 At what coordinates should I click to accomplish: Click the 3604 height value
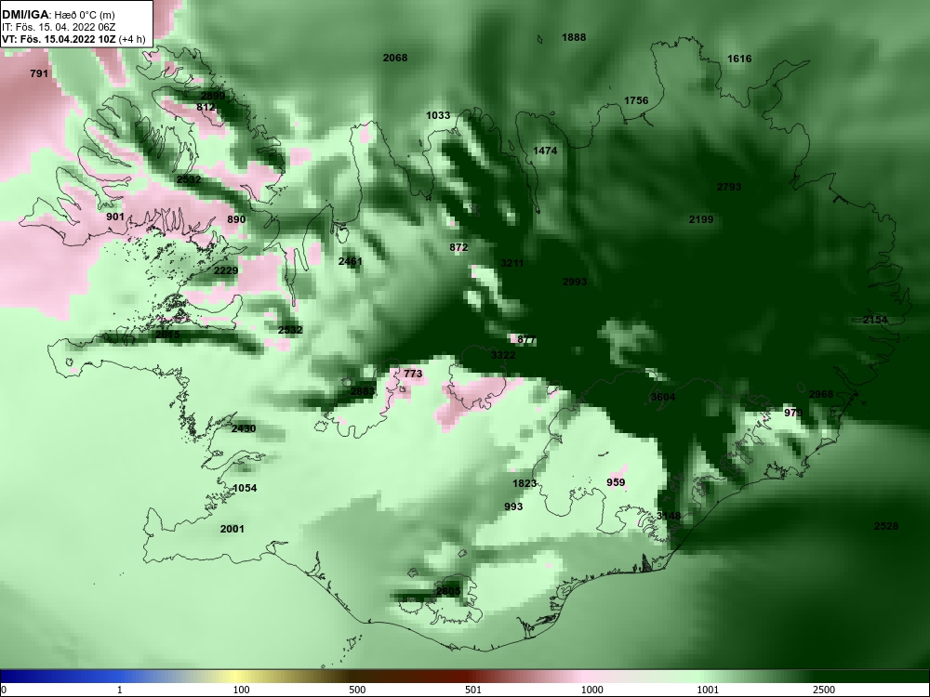pos(662,397)
